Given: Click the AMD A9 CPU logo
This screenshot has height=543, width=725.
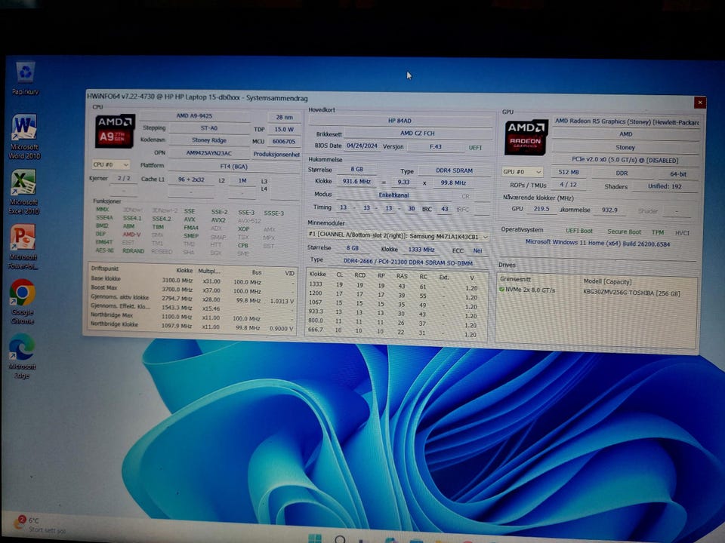Looking at the screenshot, I should point(115,131).
